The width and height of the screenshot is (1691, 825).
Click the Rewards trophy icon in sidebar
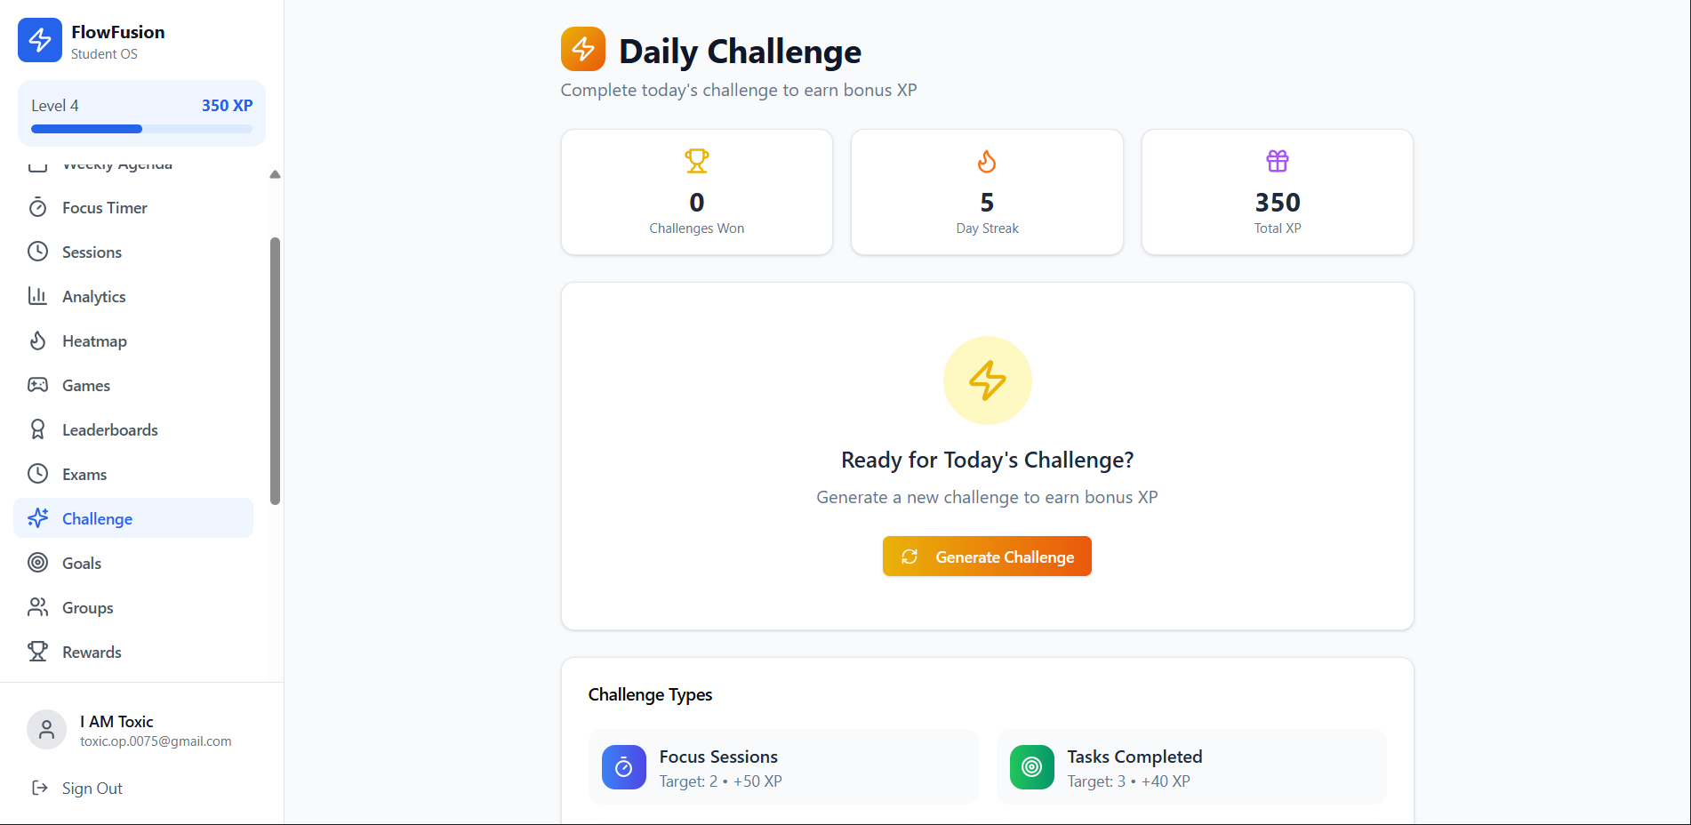click(x=37, y=652)
